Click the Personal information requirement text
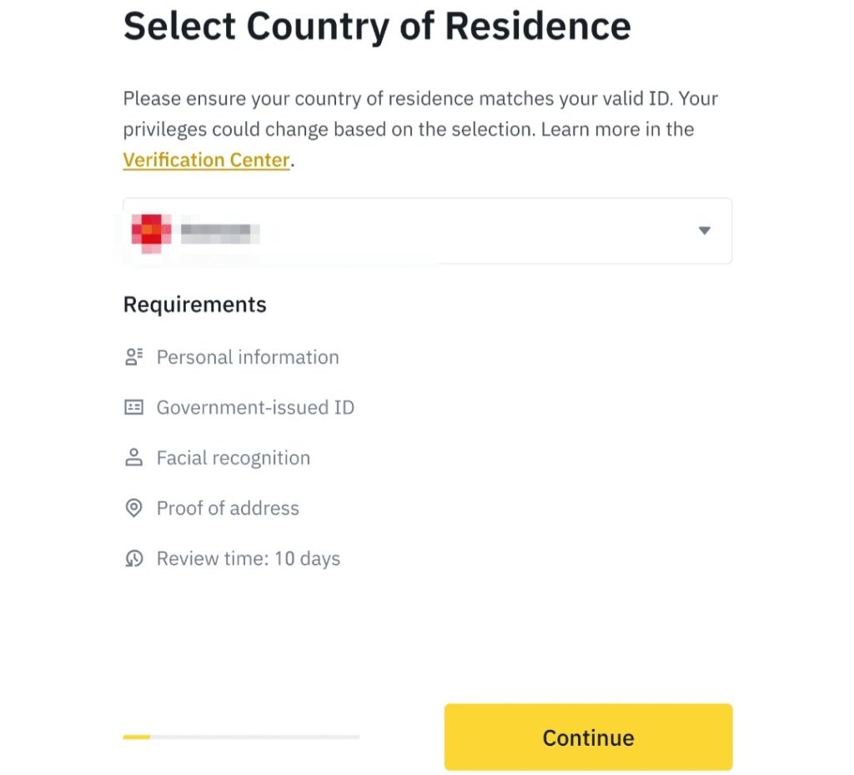This screenshot has width=854, height=775. pyautogui.click(x=248, y=357)
